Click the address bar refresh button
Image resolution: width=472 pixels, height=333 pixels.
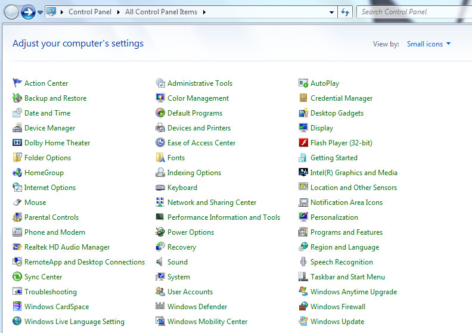click(345, 12)
